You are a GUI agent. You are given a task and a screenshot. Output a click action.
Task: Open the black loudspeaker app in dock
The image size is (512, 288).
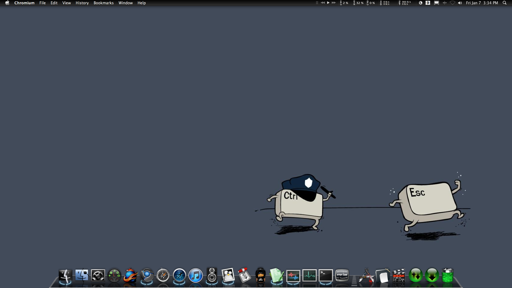point(212,275)
